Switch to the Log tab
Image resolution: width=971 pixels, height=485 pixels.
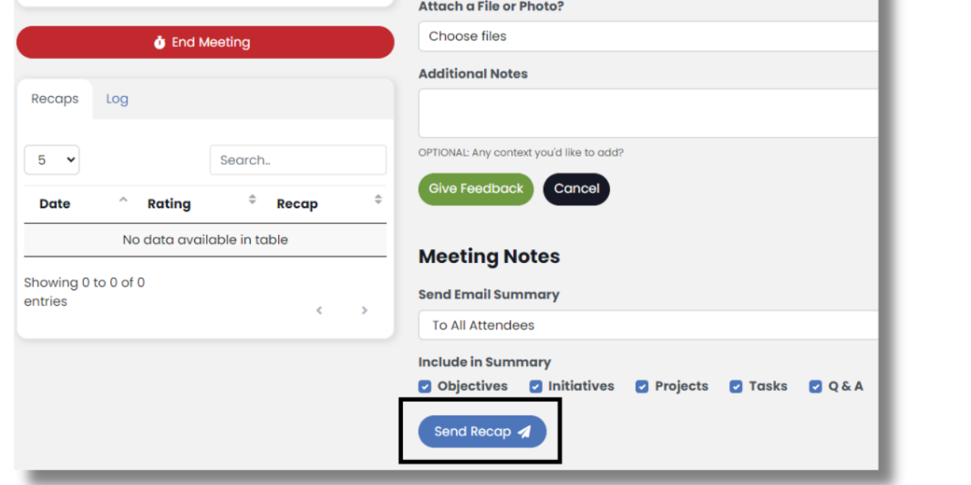point(117,99)
